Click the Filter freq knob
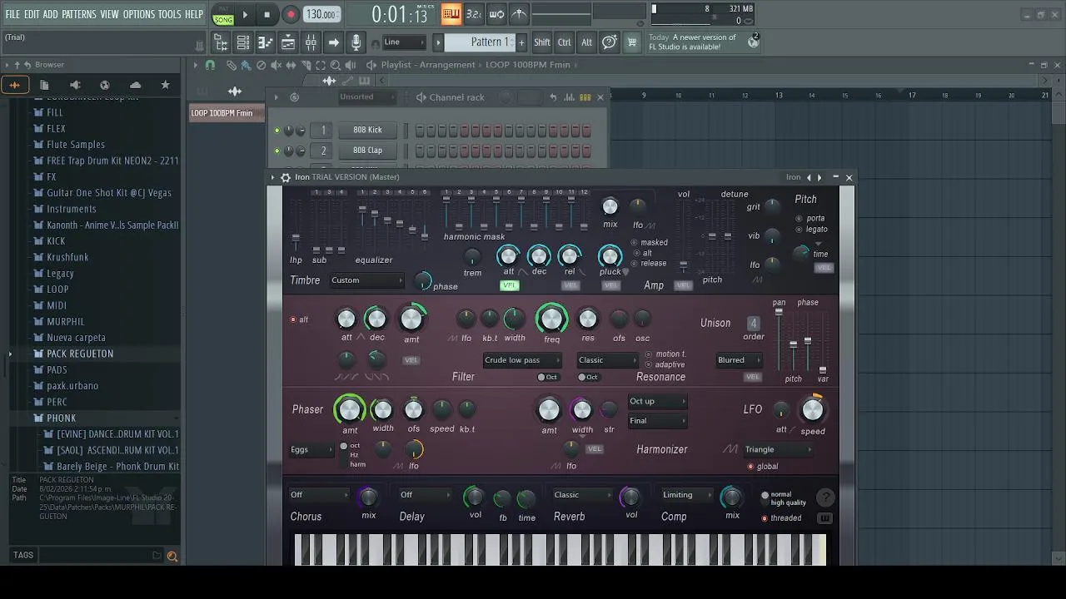This screenshot has width=1066, height=599. pos(552,319)
